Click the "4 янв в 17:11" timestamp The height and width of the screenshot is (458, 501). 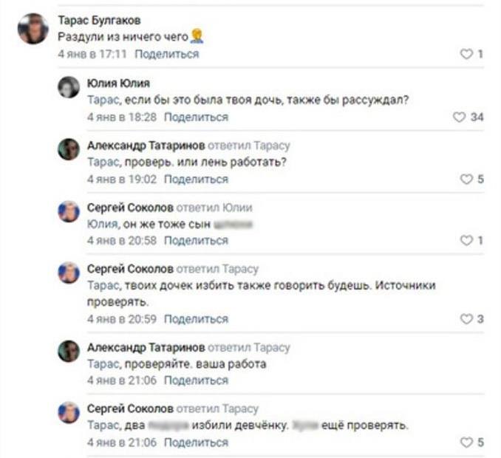pos(92,54)
